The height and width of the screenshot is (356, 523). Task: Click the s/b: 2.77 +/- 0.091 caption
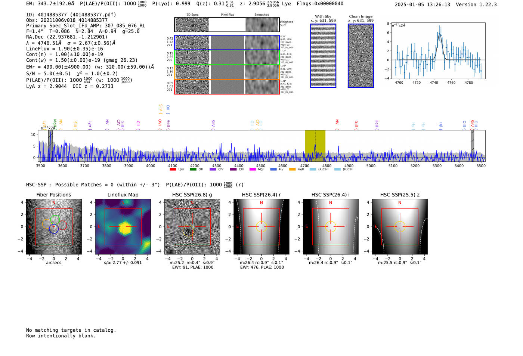(x=123, y=263)
